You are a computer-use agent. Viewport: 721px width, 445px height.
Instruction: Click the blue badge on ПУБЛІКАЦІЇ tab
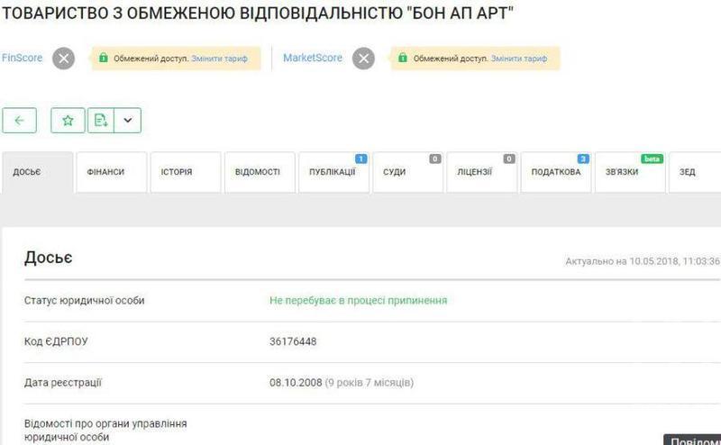361,159
